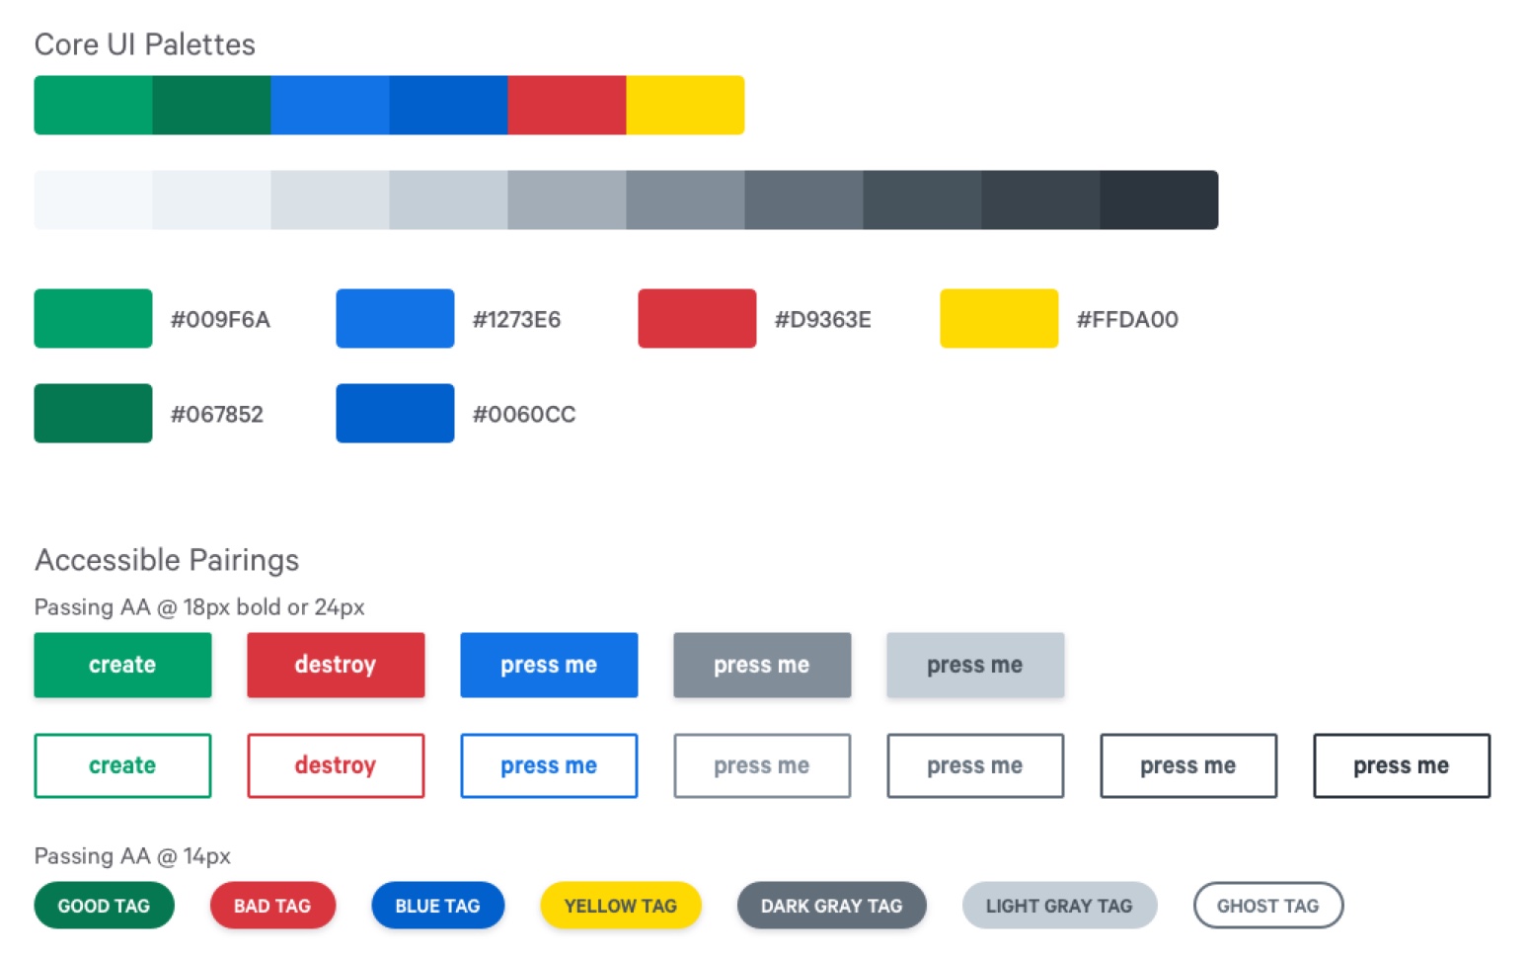Image resolution: width=1528 pixels, height=957 pixels.
Task: Select the dark blue swatch labeled #0060CC
Action: (x=395, y=413)
